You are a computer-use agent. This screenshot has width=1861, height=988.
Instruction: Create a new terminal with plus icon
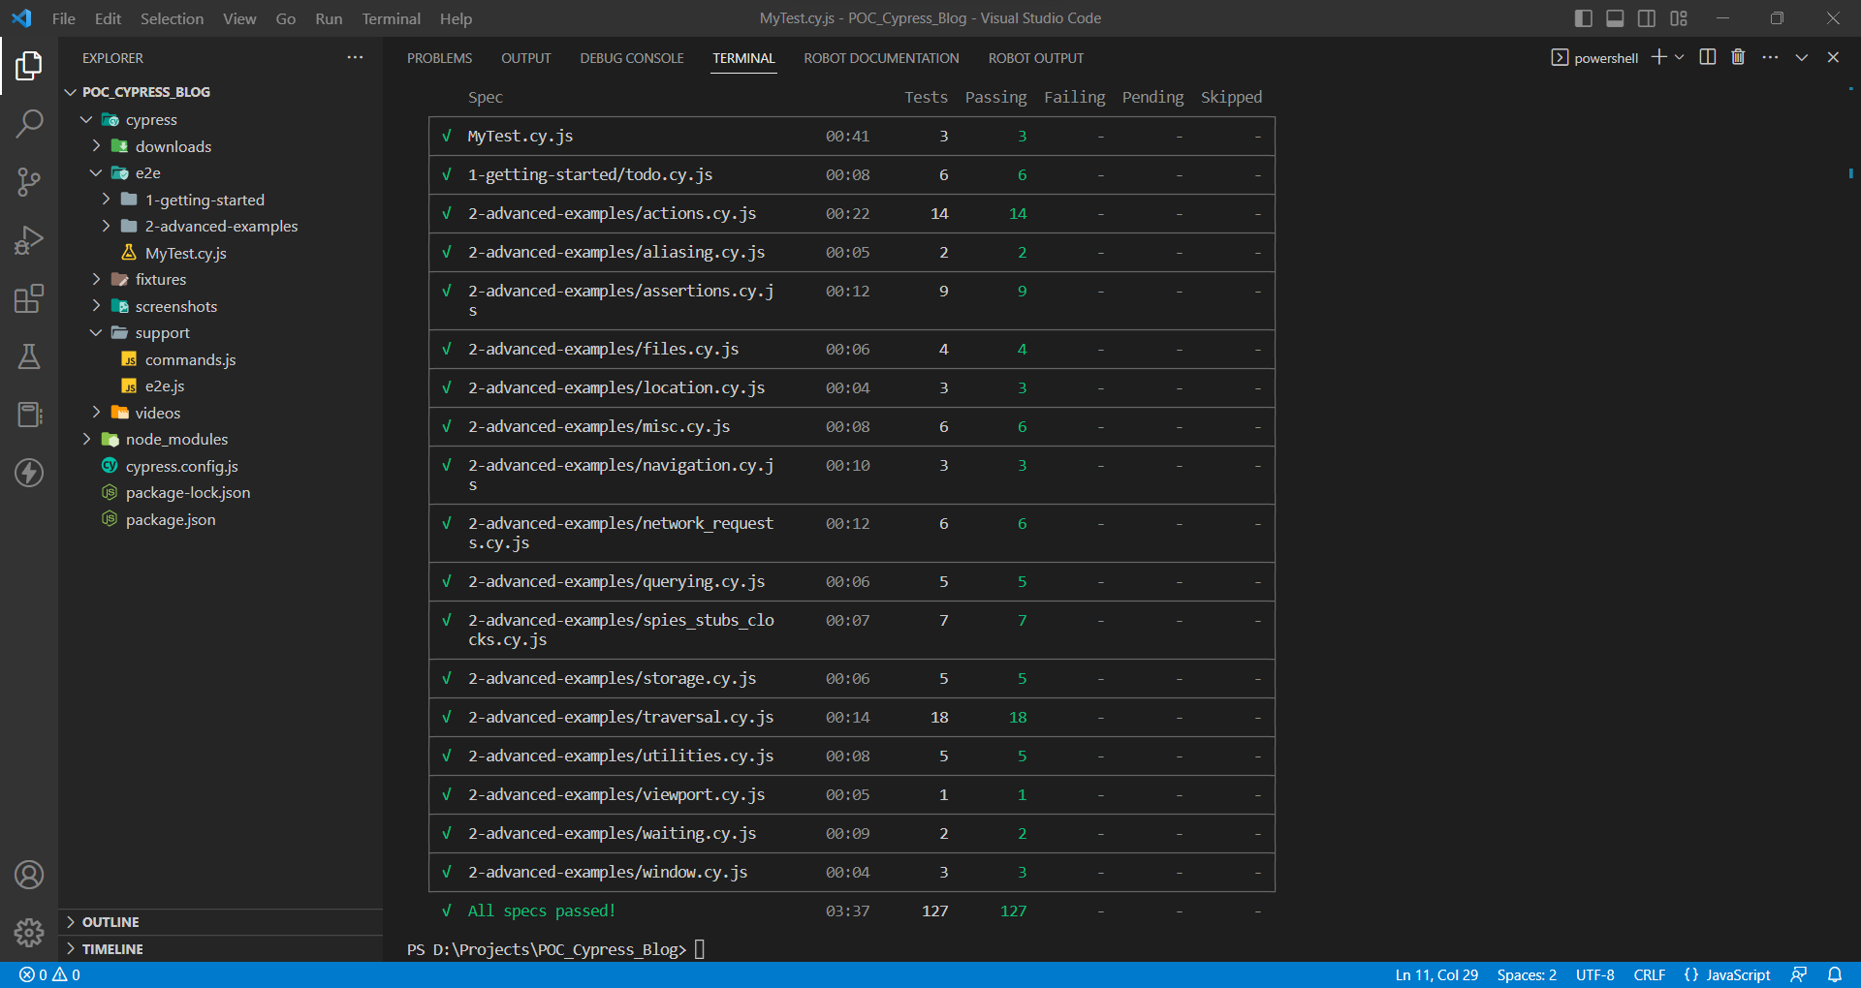tap(1659, 57)
